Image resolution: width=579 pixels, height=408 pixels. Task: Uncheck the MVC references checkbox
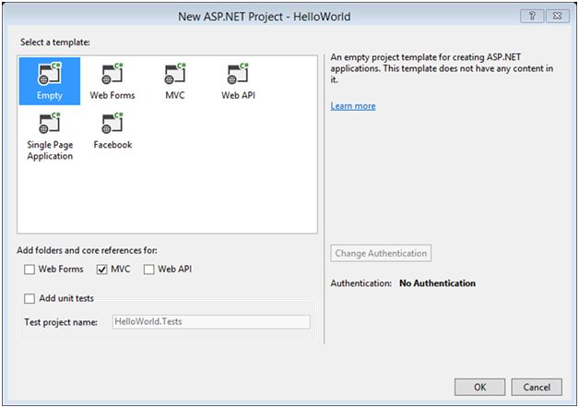click(x=101, y=270)
